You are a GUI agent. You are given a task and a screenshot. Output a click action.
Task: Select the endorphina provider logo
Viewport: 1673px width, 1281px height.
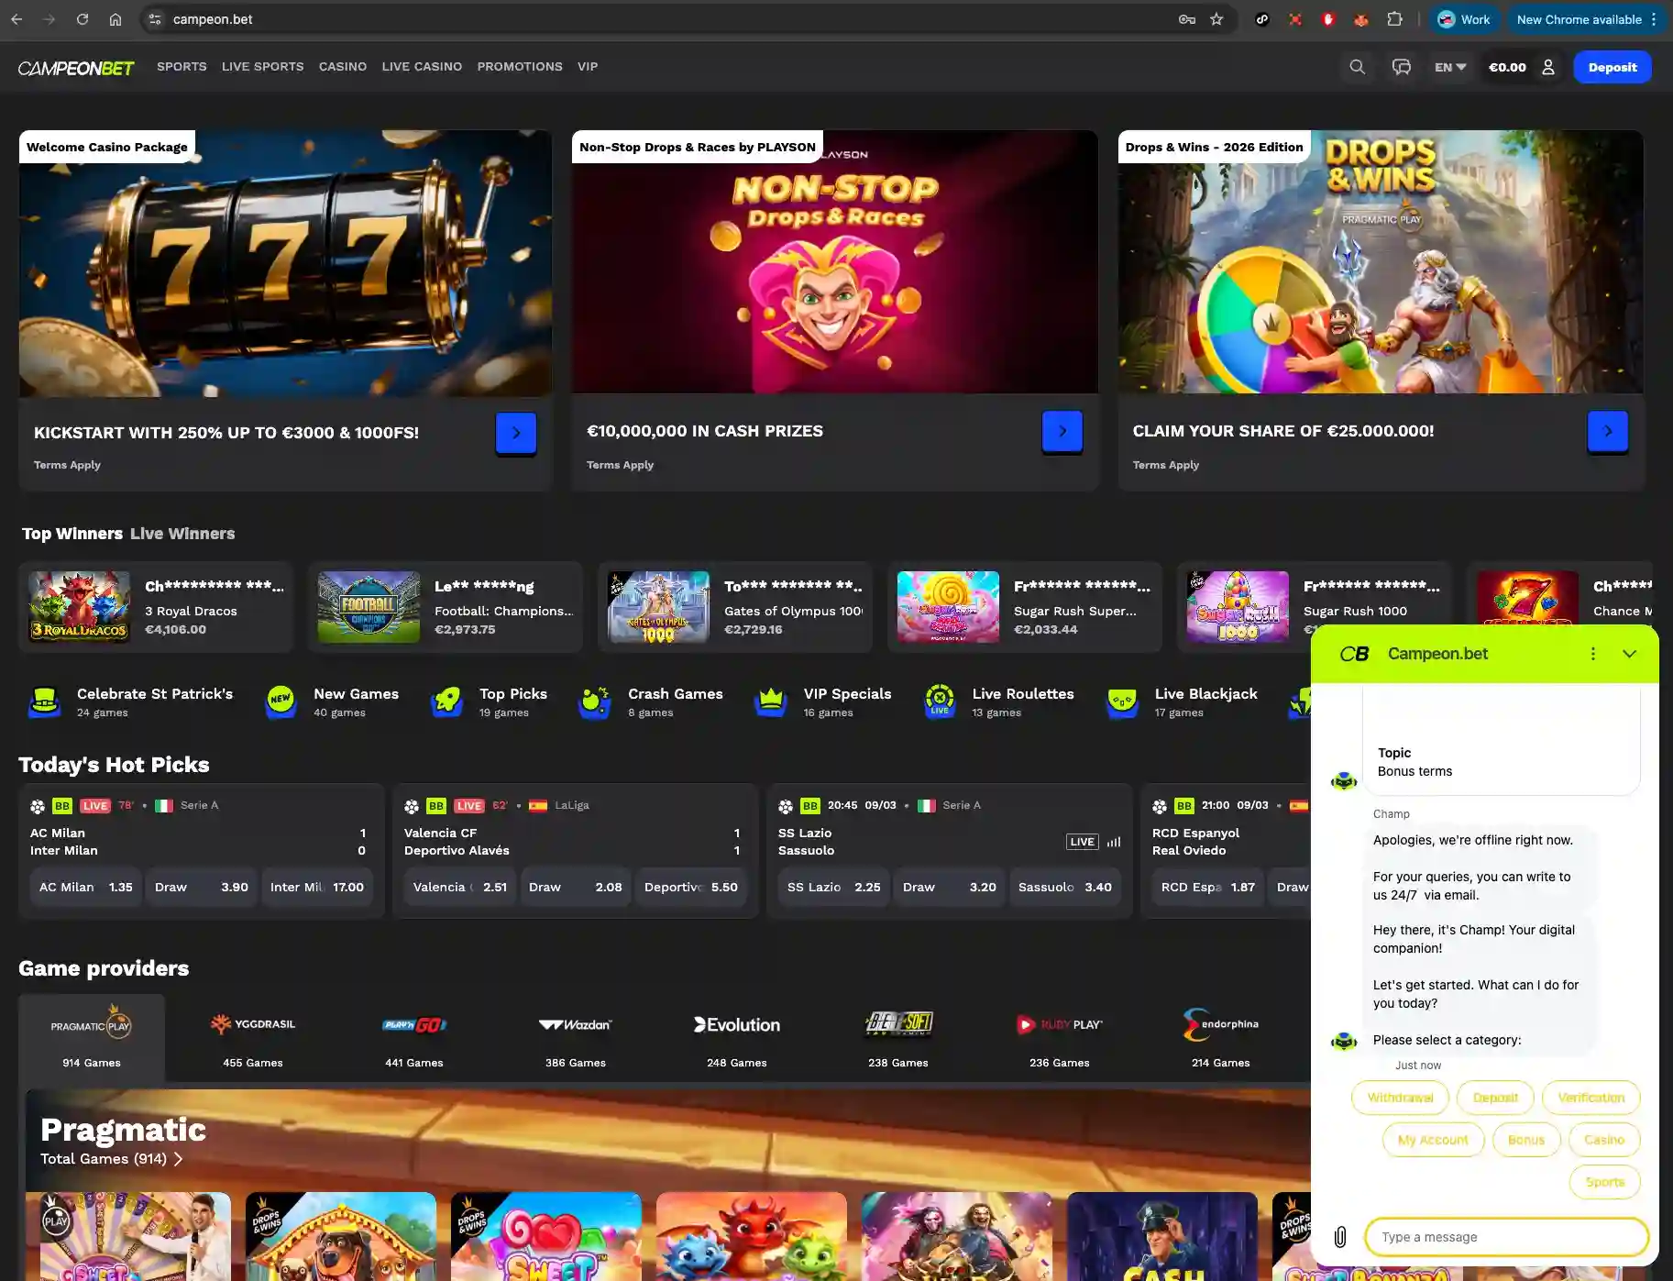click(x=1221, y=1024)
